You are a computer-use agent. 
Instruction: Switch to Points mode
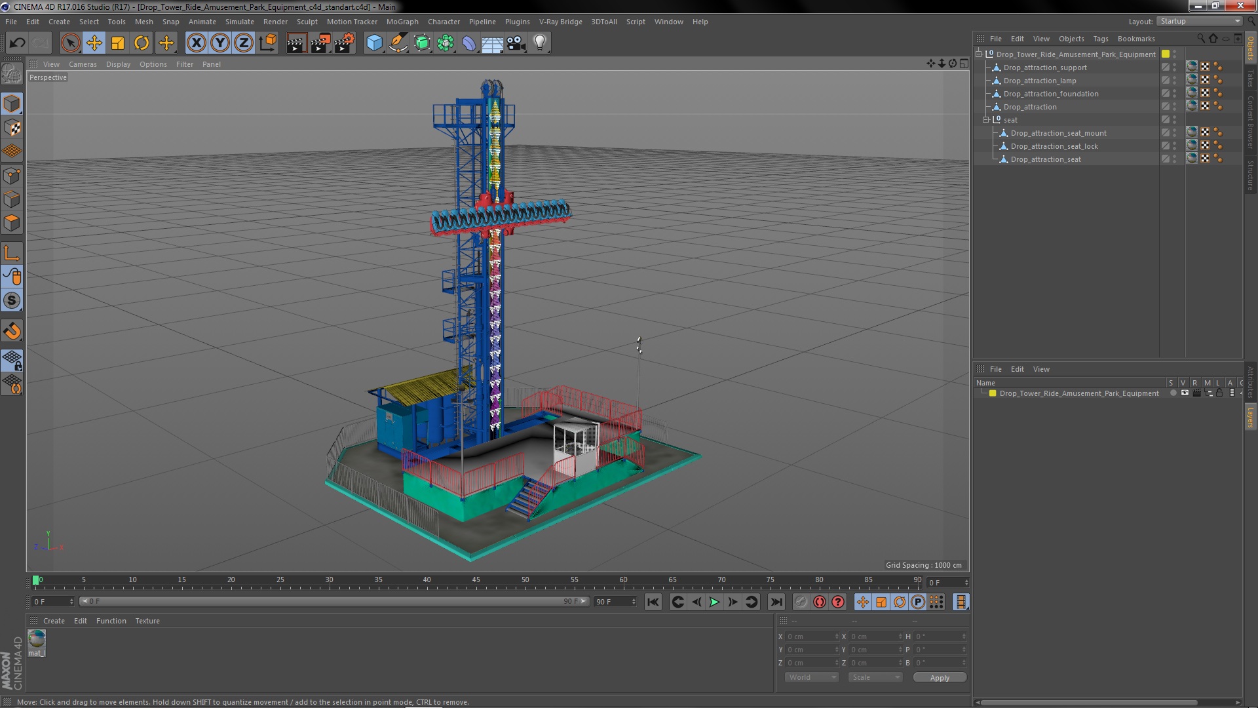12,175
